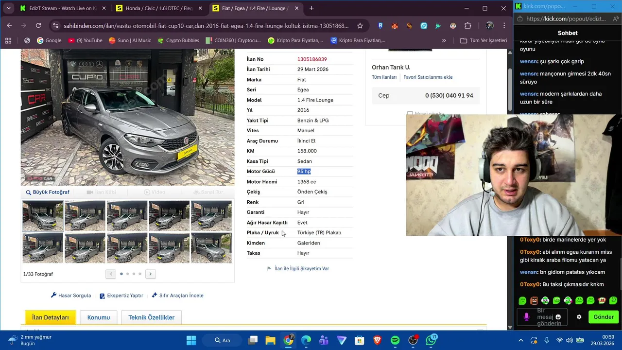Show more bookmarks with double chevron
Viewport: 622px width, 350px height.
coord(444,40)
